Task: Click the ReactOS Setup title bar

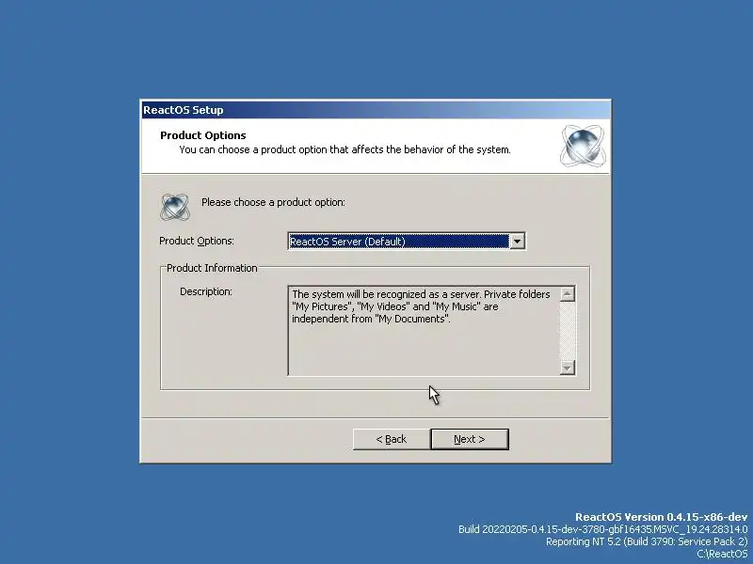Action: coord(376,110)
